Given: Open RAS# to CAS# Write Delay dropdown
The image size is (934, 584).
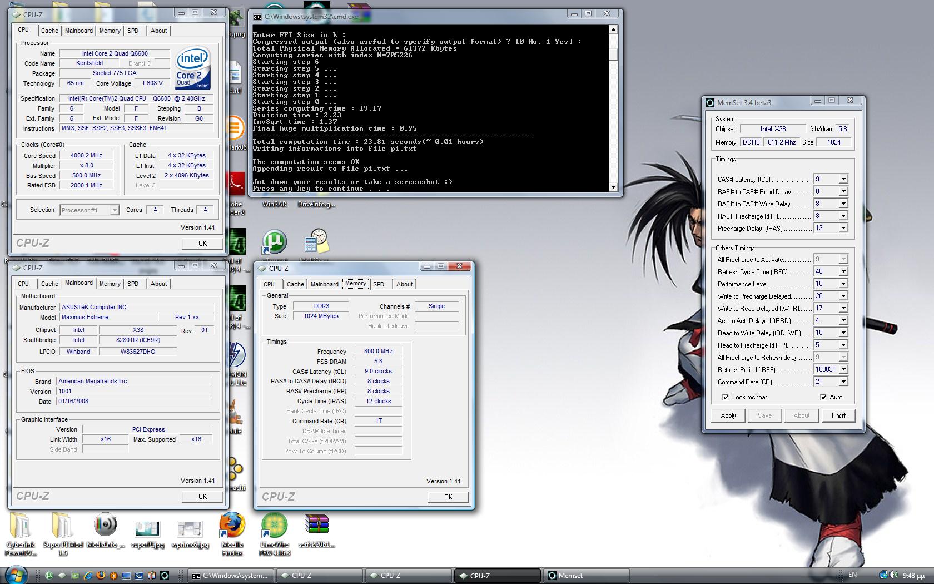Looking at the screenshot, I should (843, 204).
